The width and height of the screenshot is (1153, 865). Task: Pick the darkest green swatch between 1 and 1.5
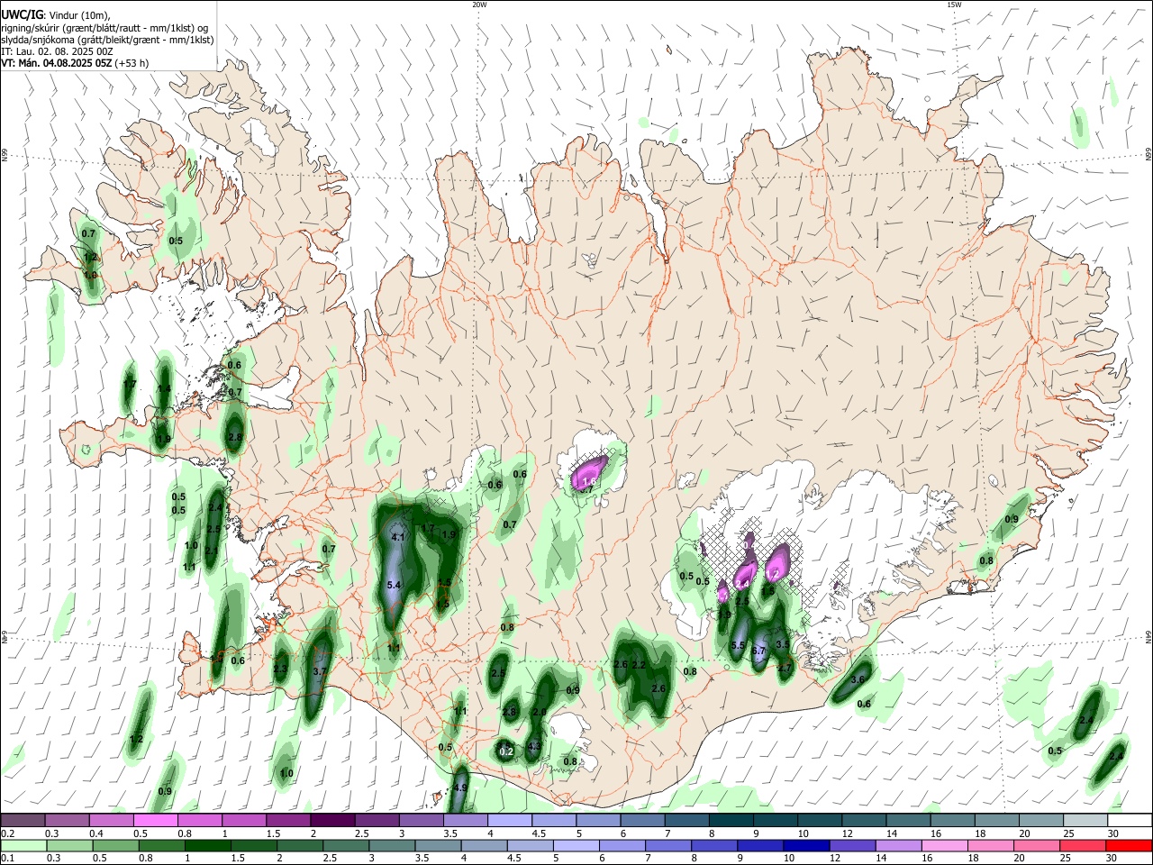coord(208,846)
